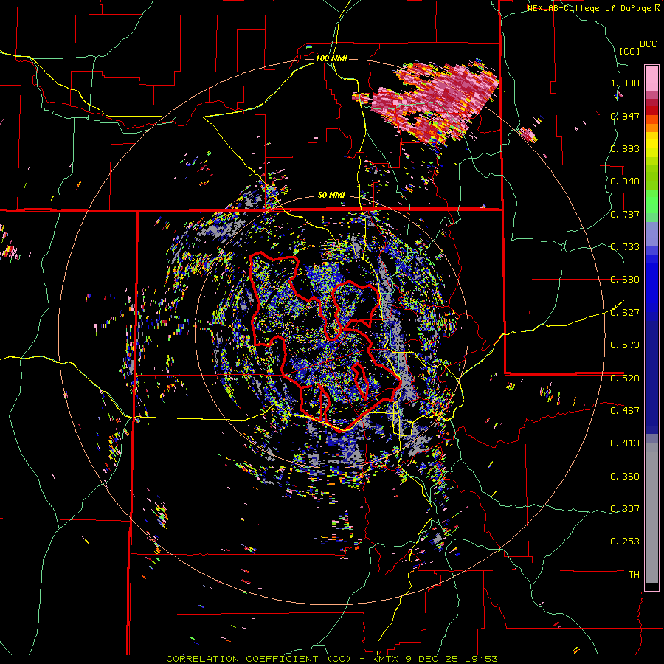Select the 0.253 scale value

point(625,542)
